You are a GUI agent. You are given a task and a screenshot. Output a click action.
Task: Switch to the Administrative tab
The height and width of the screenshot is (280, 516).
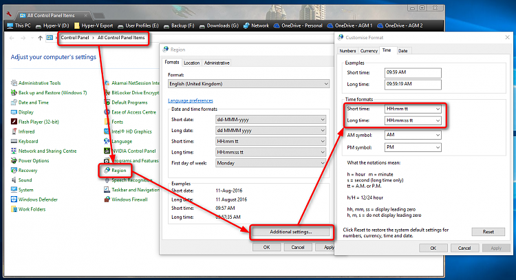[217, 63]
